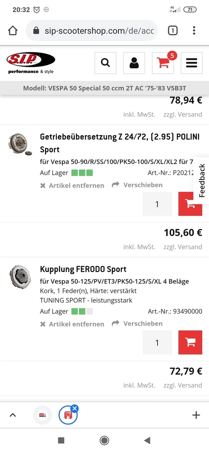Open the browser three-dot menu
This screenshot has width=209, height=453.
click(x=194, y=31)
